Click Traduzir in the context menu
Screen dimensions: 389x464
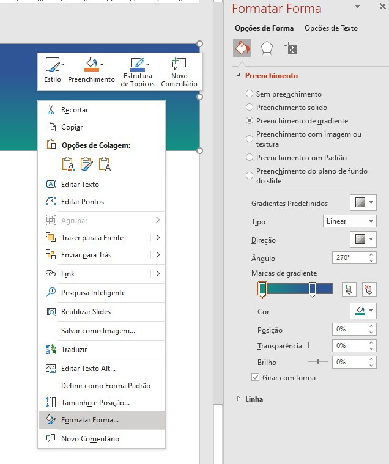click(x=102, y=350)
